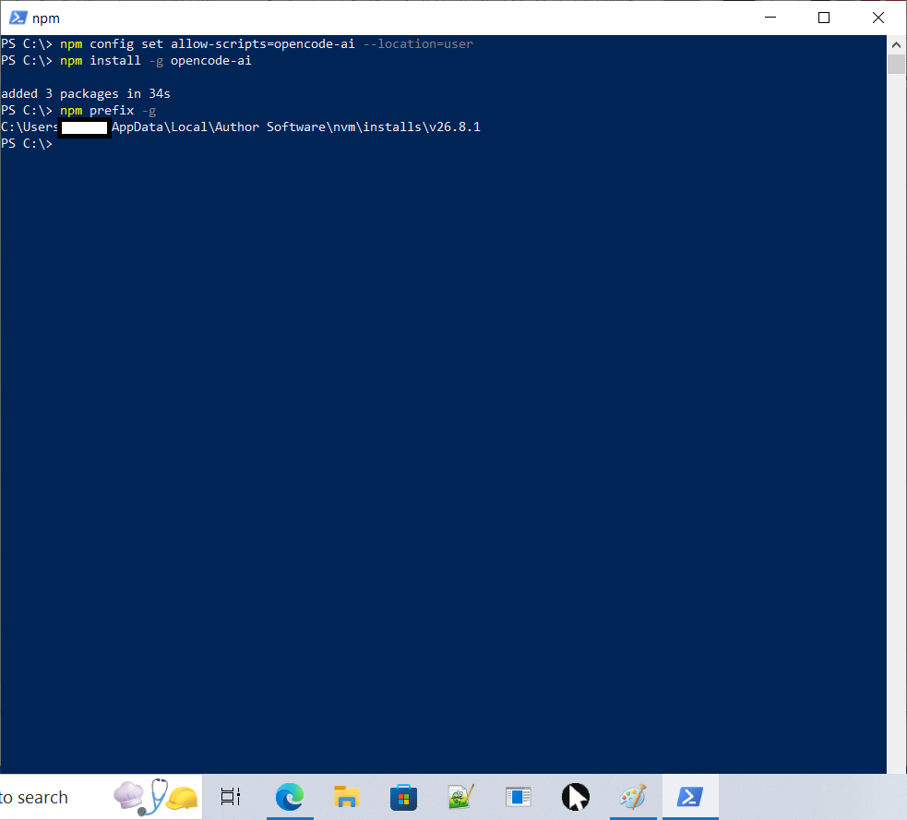The width and height of the screenshot is (907, 820).
Task: Click the vertical scrollbar thumb
Action: [896, 64]
